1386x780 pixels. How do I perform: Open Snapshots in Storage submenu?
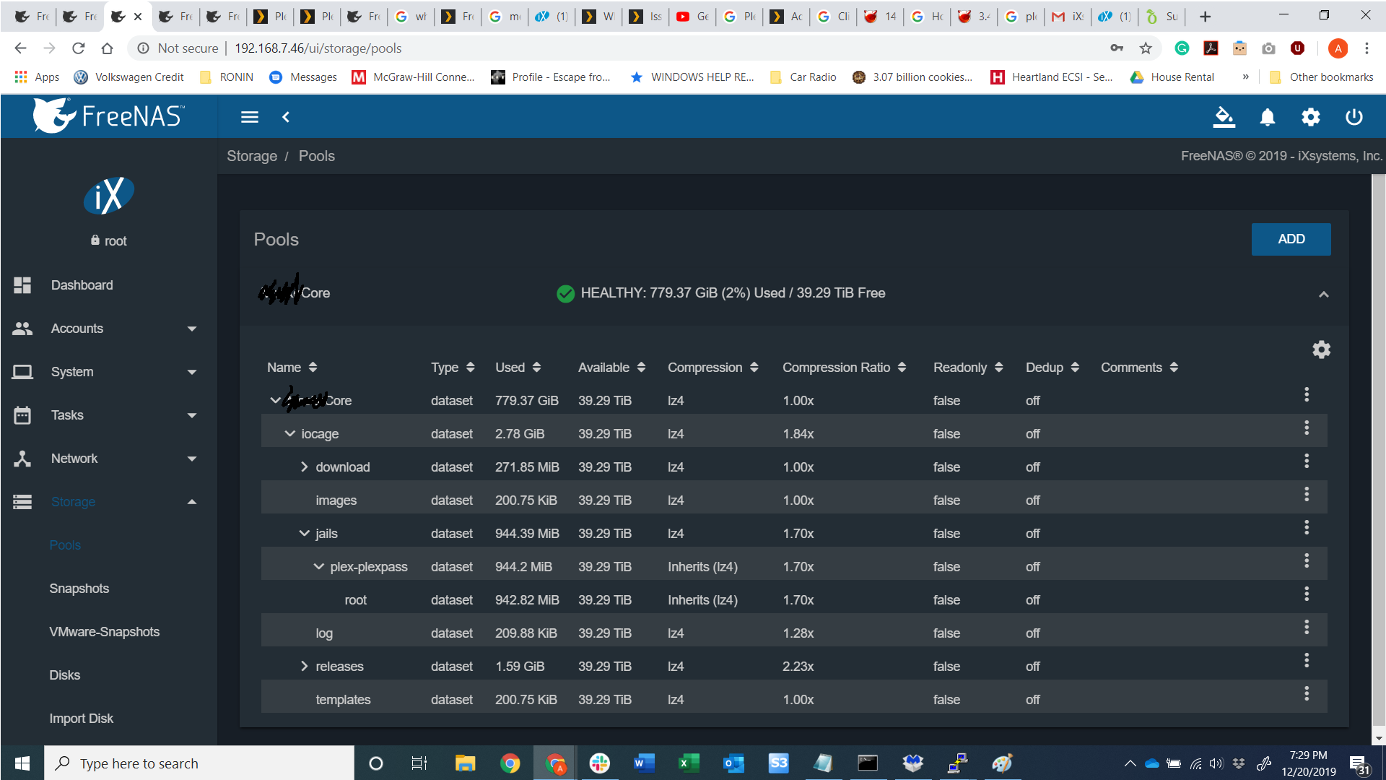(79, 589)
